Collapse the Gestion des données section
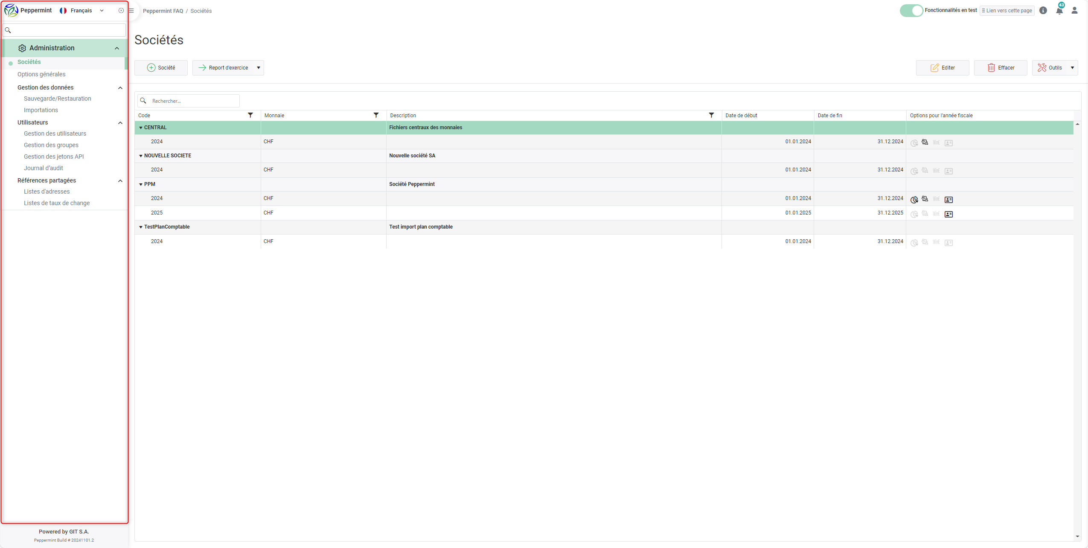 tap(120, 88)
